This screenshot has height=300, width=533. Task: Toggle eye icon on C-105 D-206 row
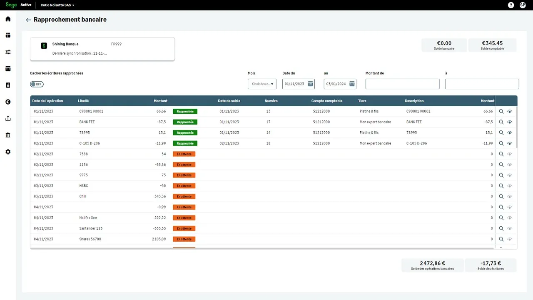pos(510,143)
